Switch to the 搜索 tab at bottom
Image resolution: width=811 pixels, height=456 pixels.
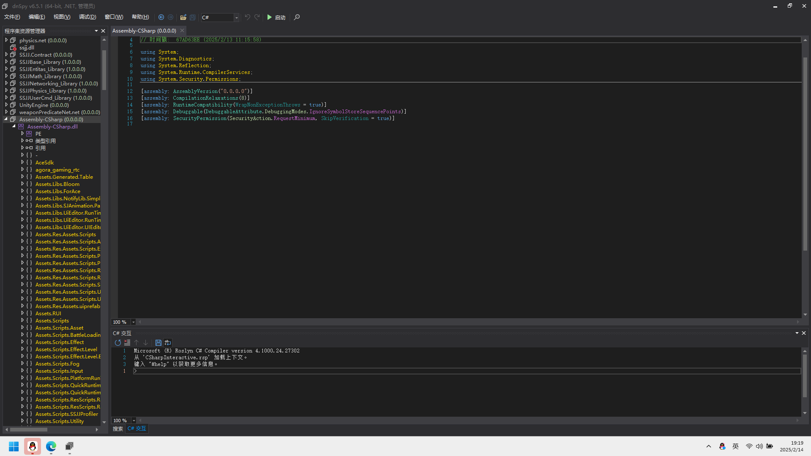click(x=117, y=429)
